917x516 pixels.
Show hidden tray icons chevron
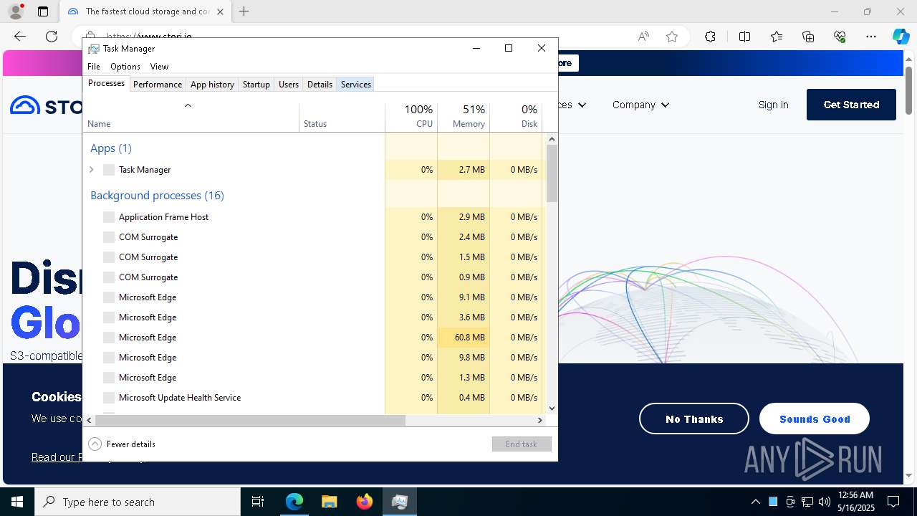(x=756, y=502)
